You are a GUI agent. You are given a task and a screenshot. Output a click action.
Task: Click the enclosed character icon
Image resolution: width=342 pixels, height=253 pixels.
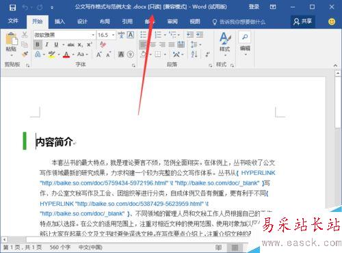(130, 54)
